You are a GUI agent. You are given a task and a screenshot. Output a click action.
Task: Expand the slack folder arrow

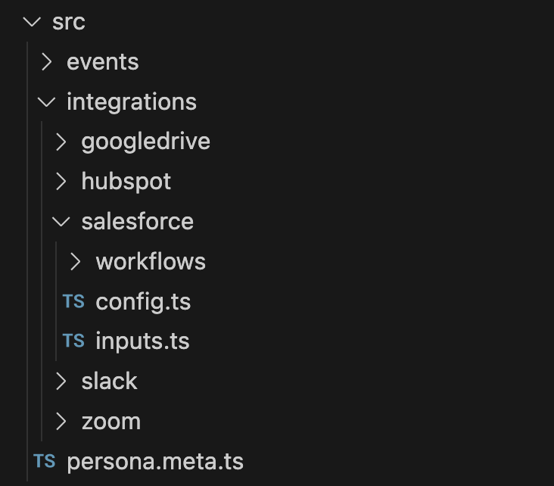61,382
